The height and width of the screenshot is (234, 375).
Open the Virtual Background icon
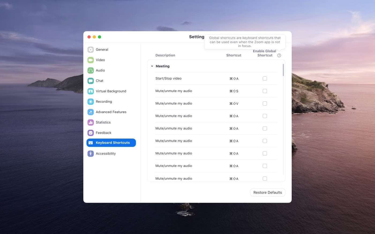[x=91, y=91]
